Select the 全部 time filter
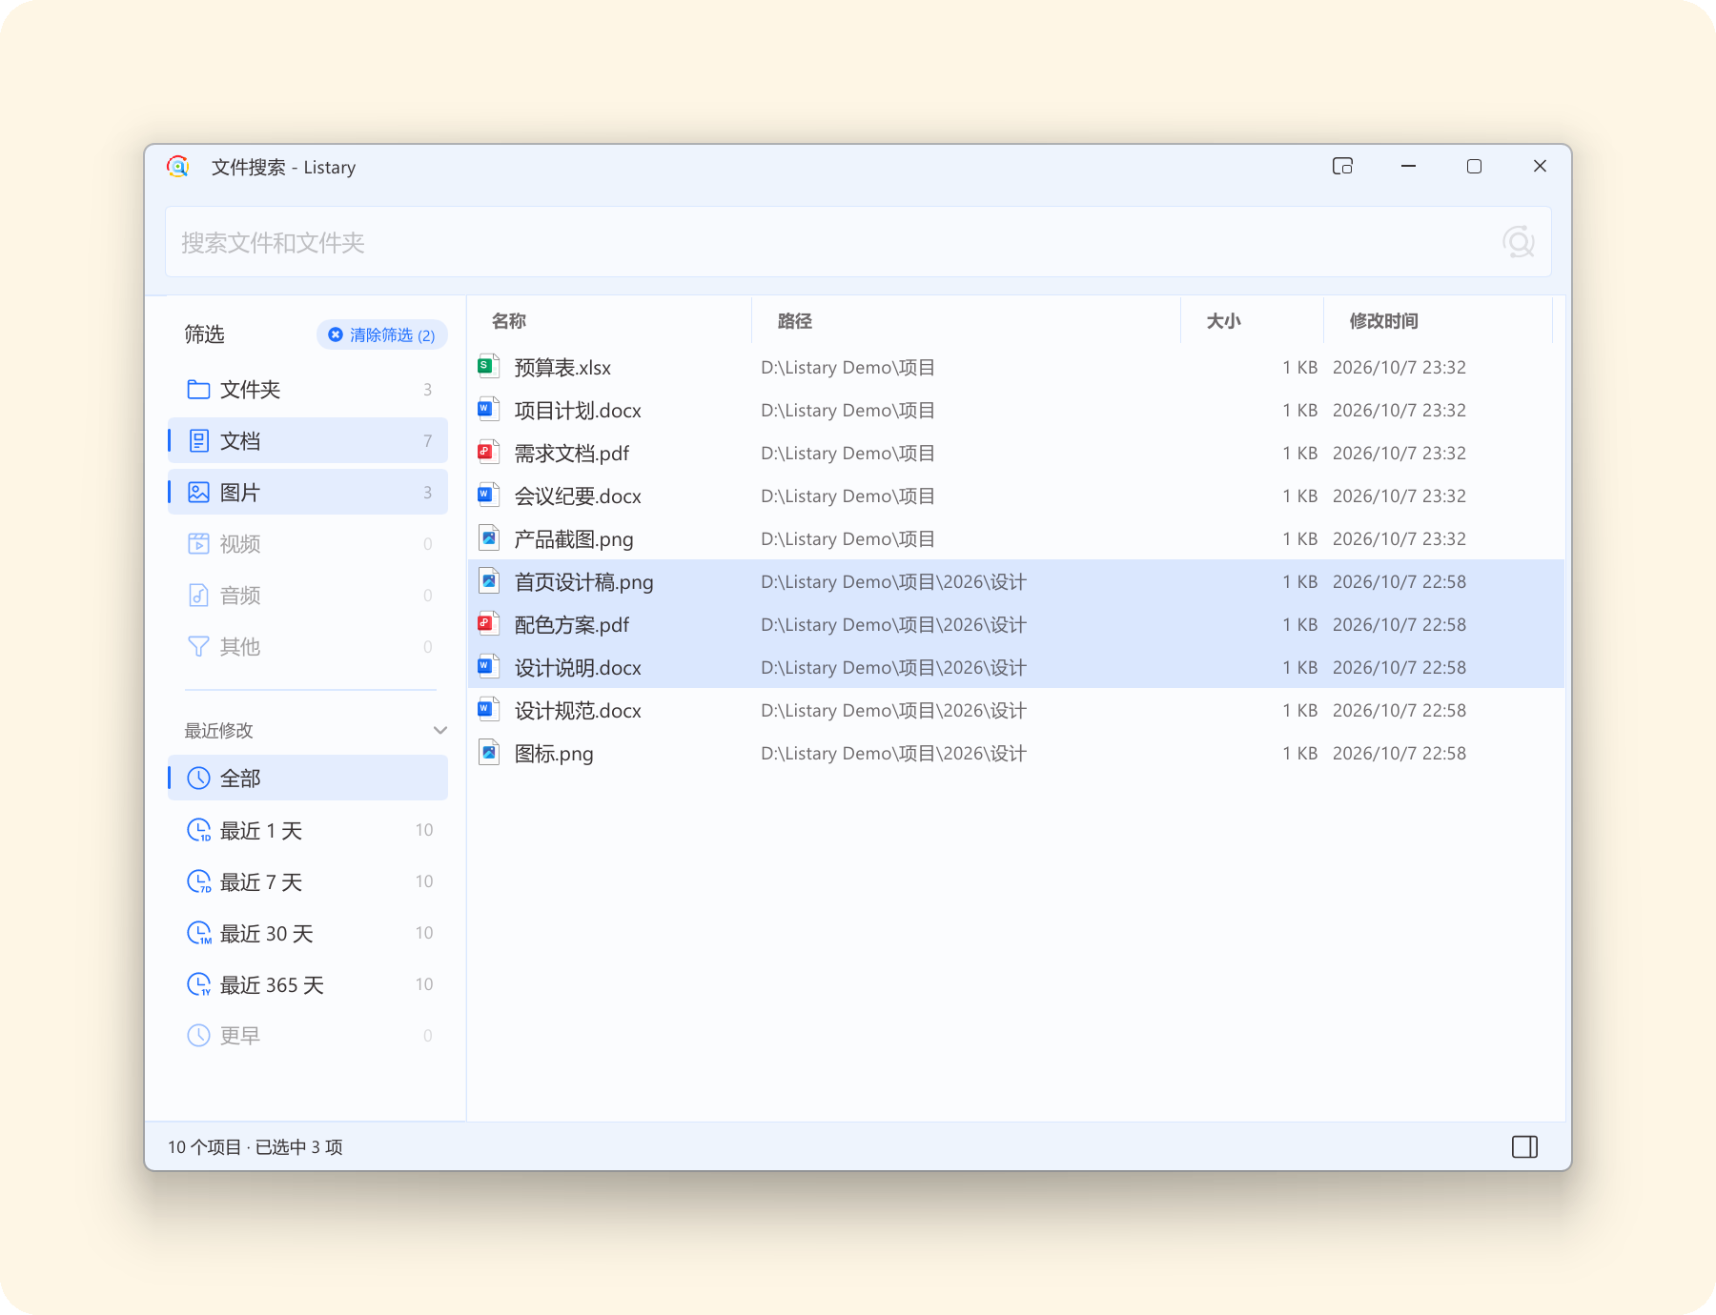 click(x=308, y=778)
